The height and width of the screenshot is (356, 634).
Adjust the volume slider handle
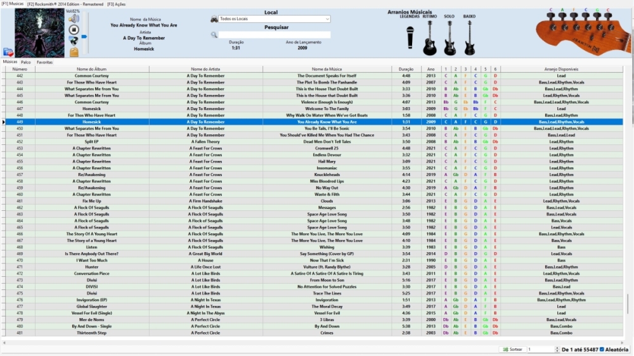click(x=84, y=37)
